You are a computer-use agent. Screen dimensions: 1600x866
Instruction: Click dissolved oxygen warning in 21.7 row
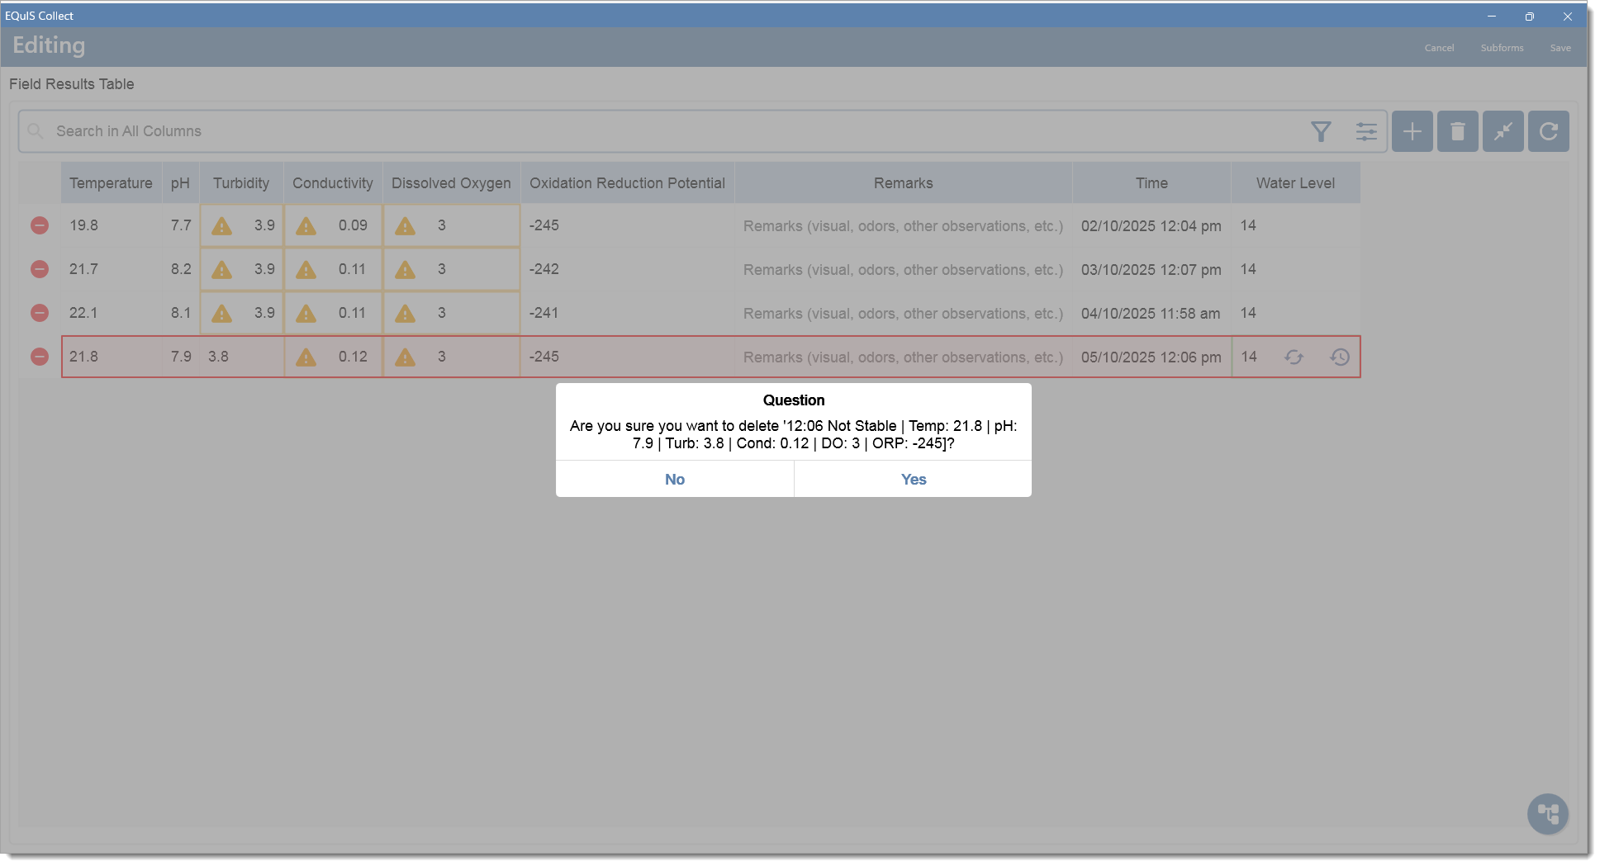405,269
